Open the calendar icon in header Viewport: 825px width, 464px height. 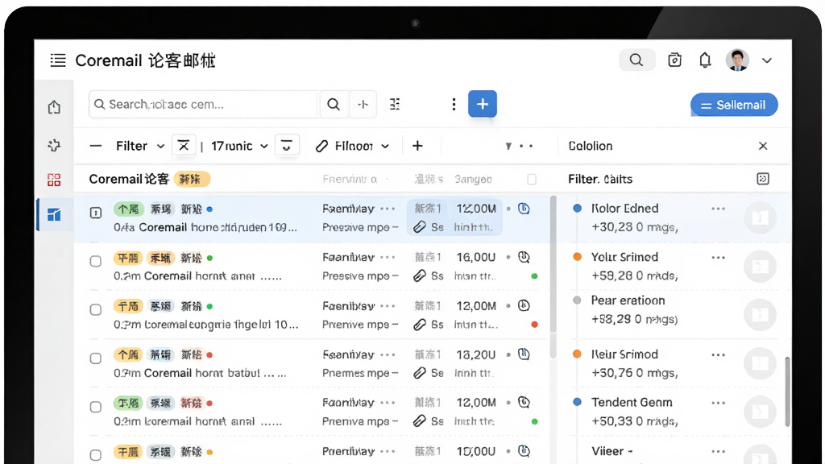coord(674,60)
